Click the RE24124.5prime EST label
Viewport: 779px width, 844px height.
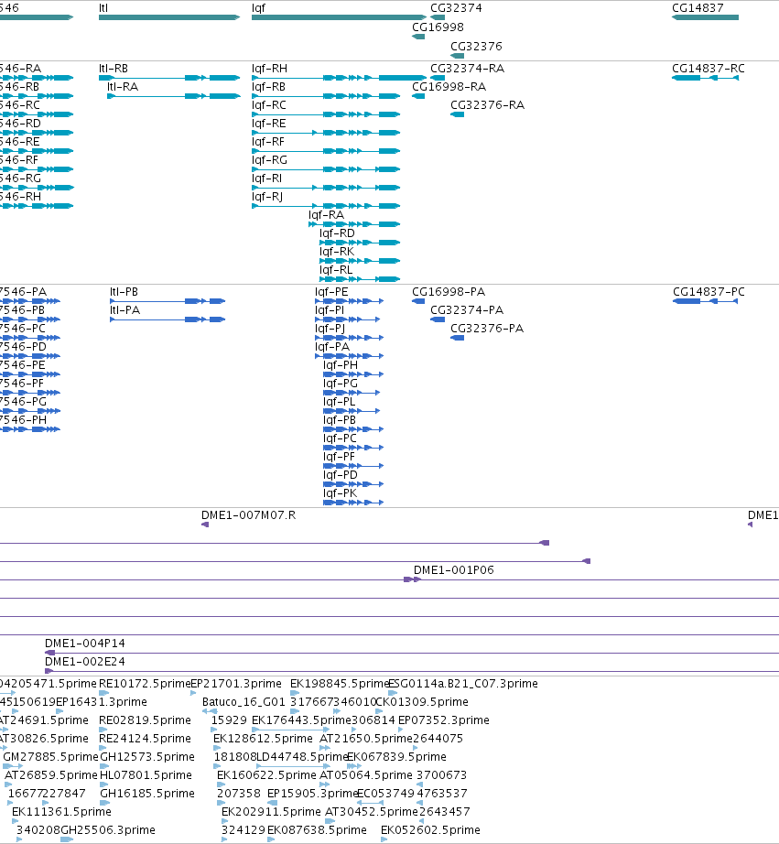tap(145, 739)
